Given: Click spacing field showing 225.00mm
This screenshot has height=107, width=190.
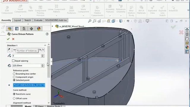Looking at the screenshot, I should pyautogui.click(x=27, y=65).
